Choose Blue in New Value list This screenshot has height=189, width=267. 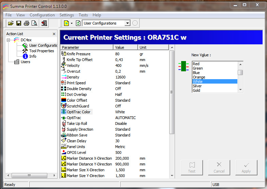(x=215, y=73)
